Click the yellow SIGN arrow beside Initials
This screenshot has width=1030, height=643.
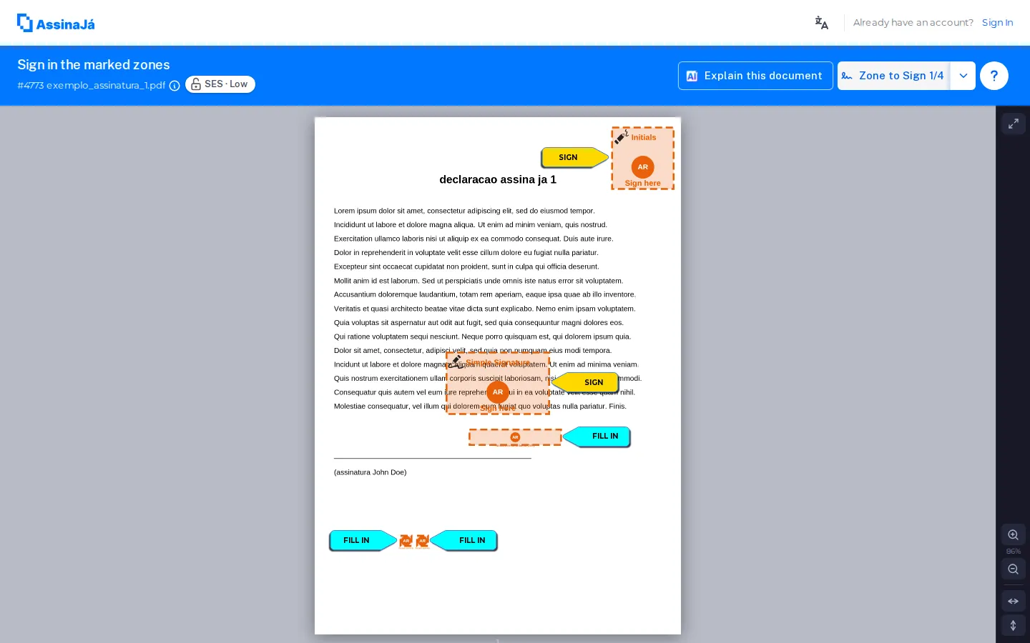pos(574,157)
